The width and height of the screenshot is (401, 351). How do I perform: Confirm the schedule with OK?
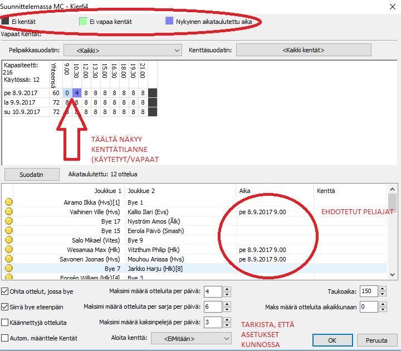[332, 340]
